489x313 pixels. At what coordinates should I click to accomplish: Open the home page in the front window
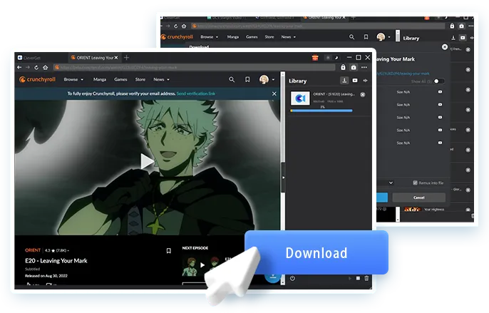pyautogui.click(x=45, y=68)
